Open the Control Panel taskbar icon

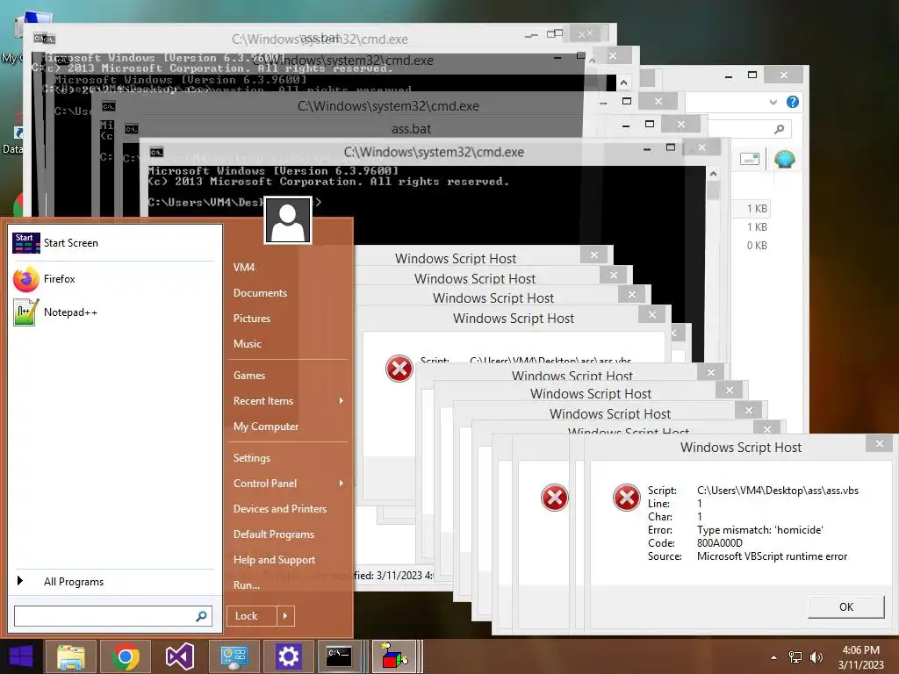[x=234, y=656]
